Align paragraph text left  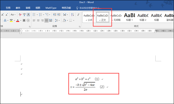(x=34, y=20)
